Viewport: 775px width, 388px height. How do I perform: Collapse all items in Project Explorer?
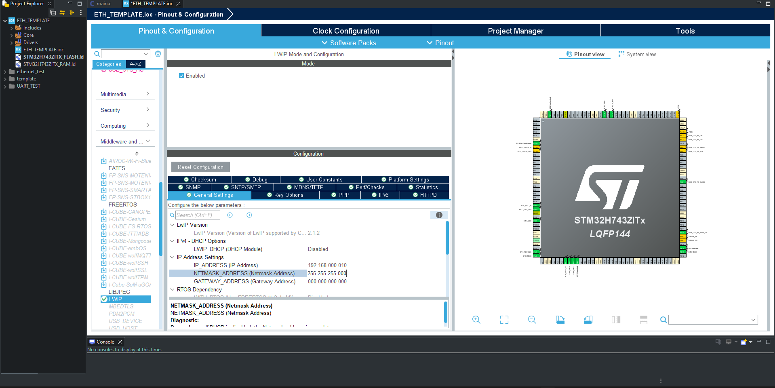(53, 13)
